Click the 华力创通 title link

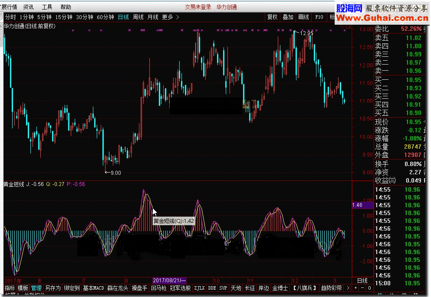click(227, 7)
